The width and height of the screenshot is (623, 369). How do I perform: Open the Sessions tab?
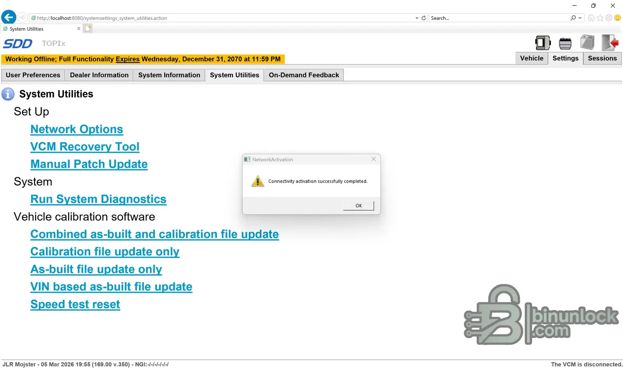(602, 58)
